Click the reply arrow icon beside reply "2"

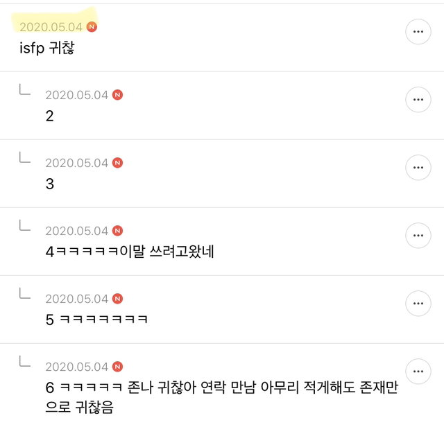tap(24, 90)
